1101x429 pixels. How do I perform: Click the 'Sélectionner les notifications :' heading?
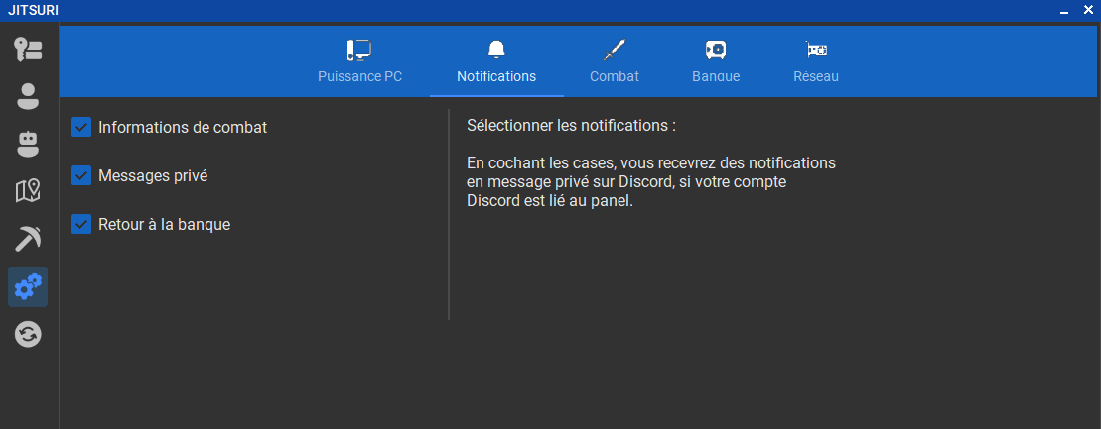[572, 126]
